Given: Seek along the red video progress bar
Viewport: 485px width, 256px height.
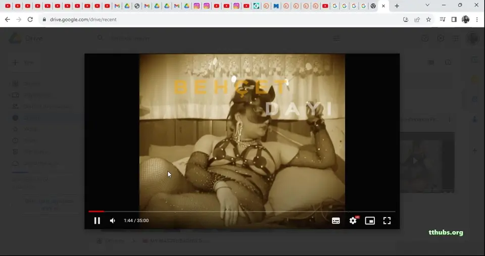Looking at the screenshot, I should pos(242,212).
